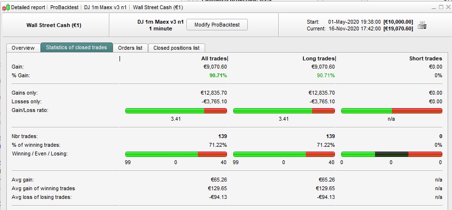Click the Current date 16-Nov-2020 17:42:00
452x210 pixels.
coord(355,28)
